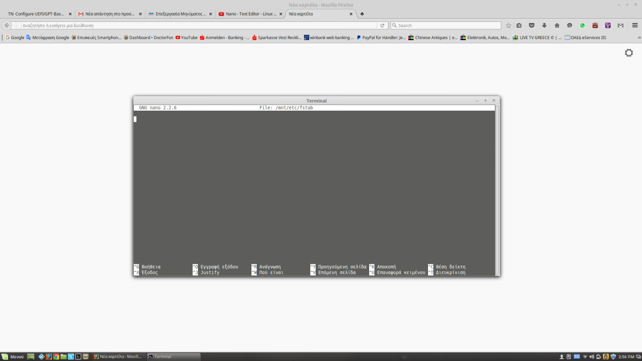Click the chat smiley icon in toolbar

(x=570, y=25)
